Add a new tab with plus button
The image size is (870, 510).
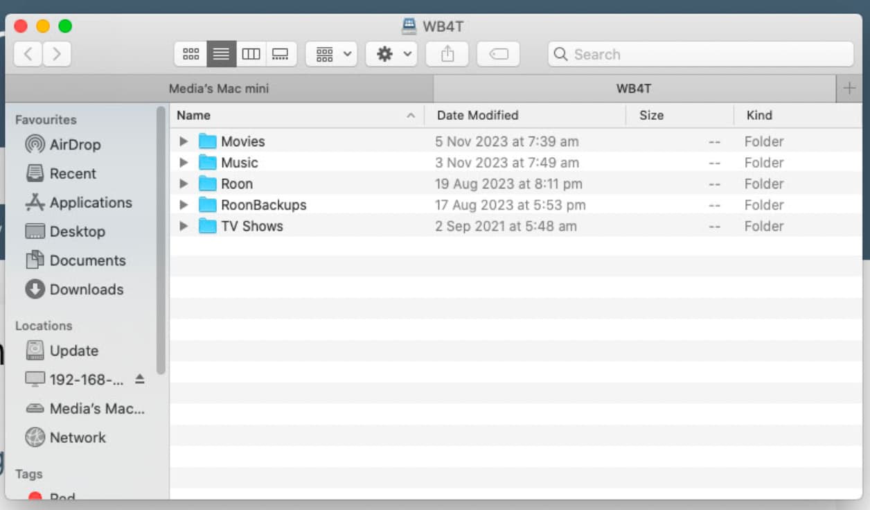click(x=849, y=89)
